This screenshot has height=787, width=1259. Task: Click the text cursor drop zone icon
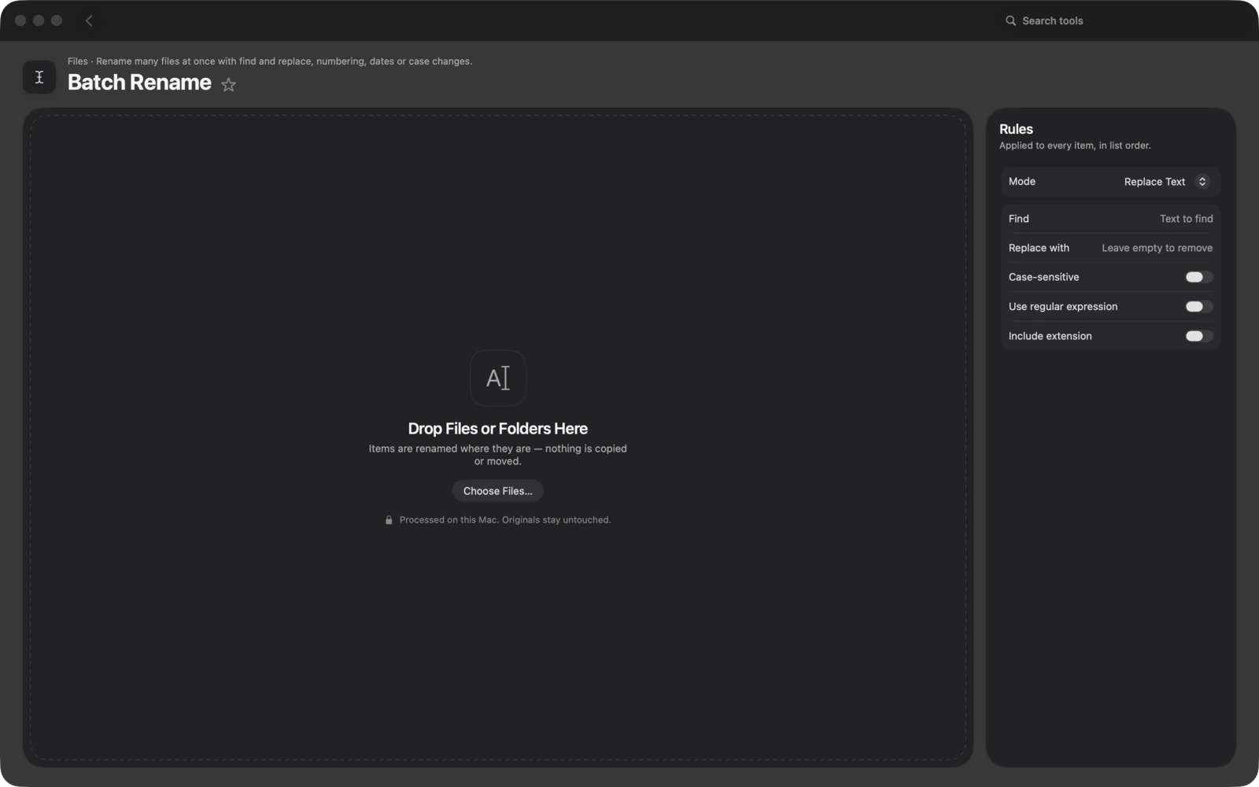(498, 379)
